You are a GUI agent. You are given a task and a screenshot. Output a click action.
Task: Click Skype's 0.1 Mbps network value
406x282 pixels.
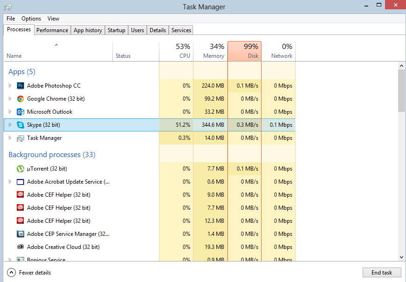click(x=281, y=125)
